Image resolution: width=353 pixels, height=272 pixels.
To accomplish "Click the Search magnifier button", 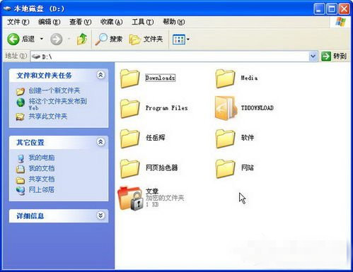I will (x=108, y=39).
